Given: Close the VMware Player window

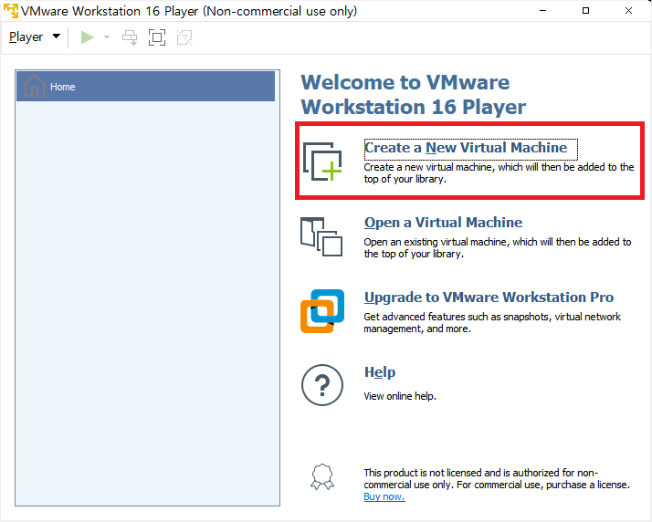Looking at the screenshot, I should point(628,11).
